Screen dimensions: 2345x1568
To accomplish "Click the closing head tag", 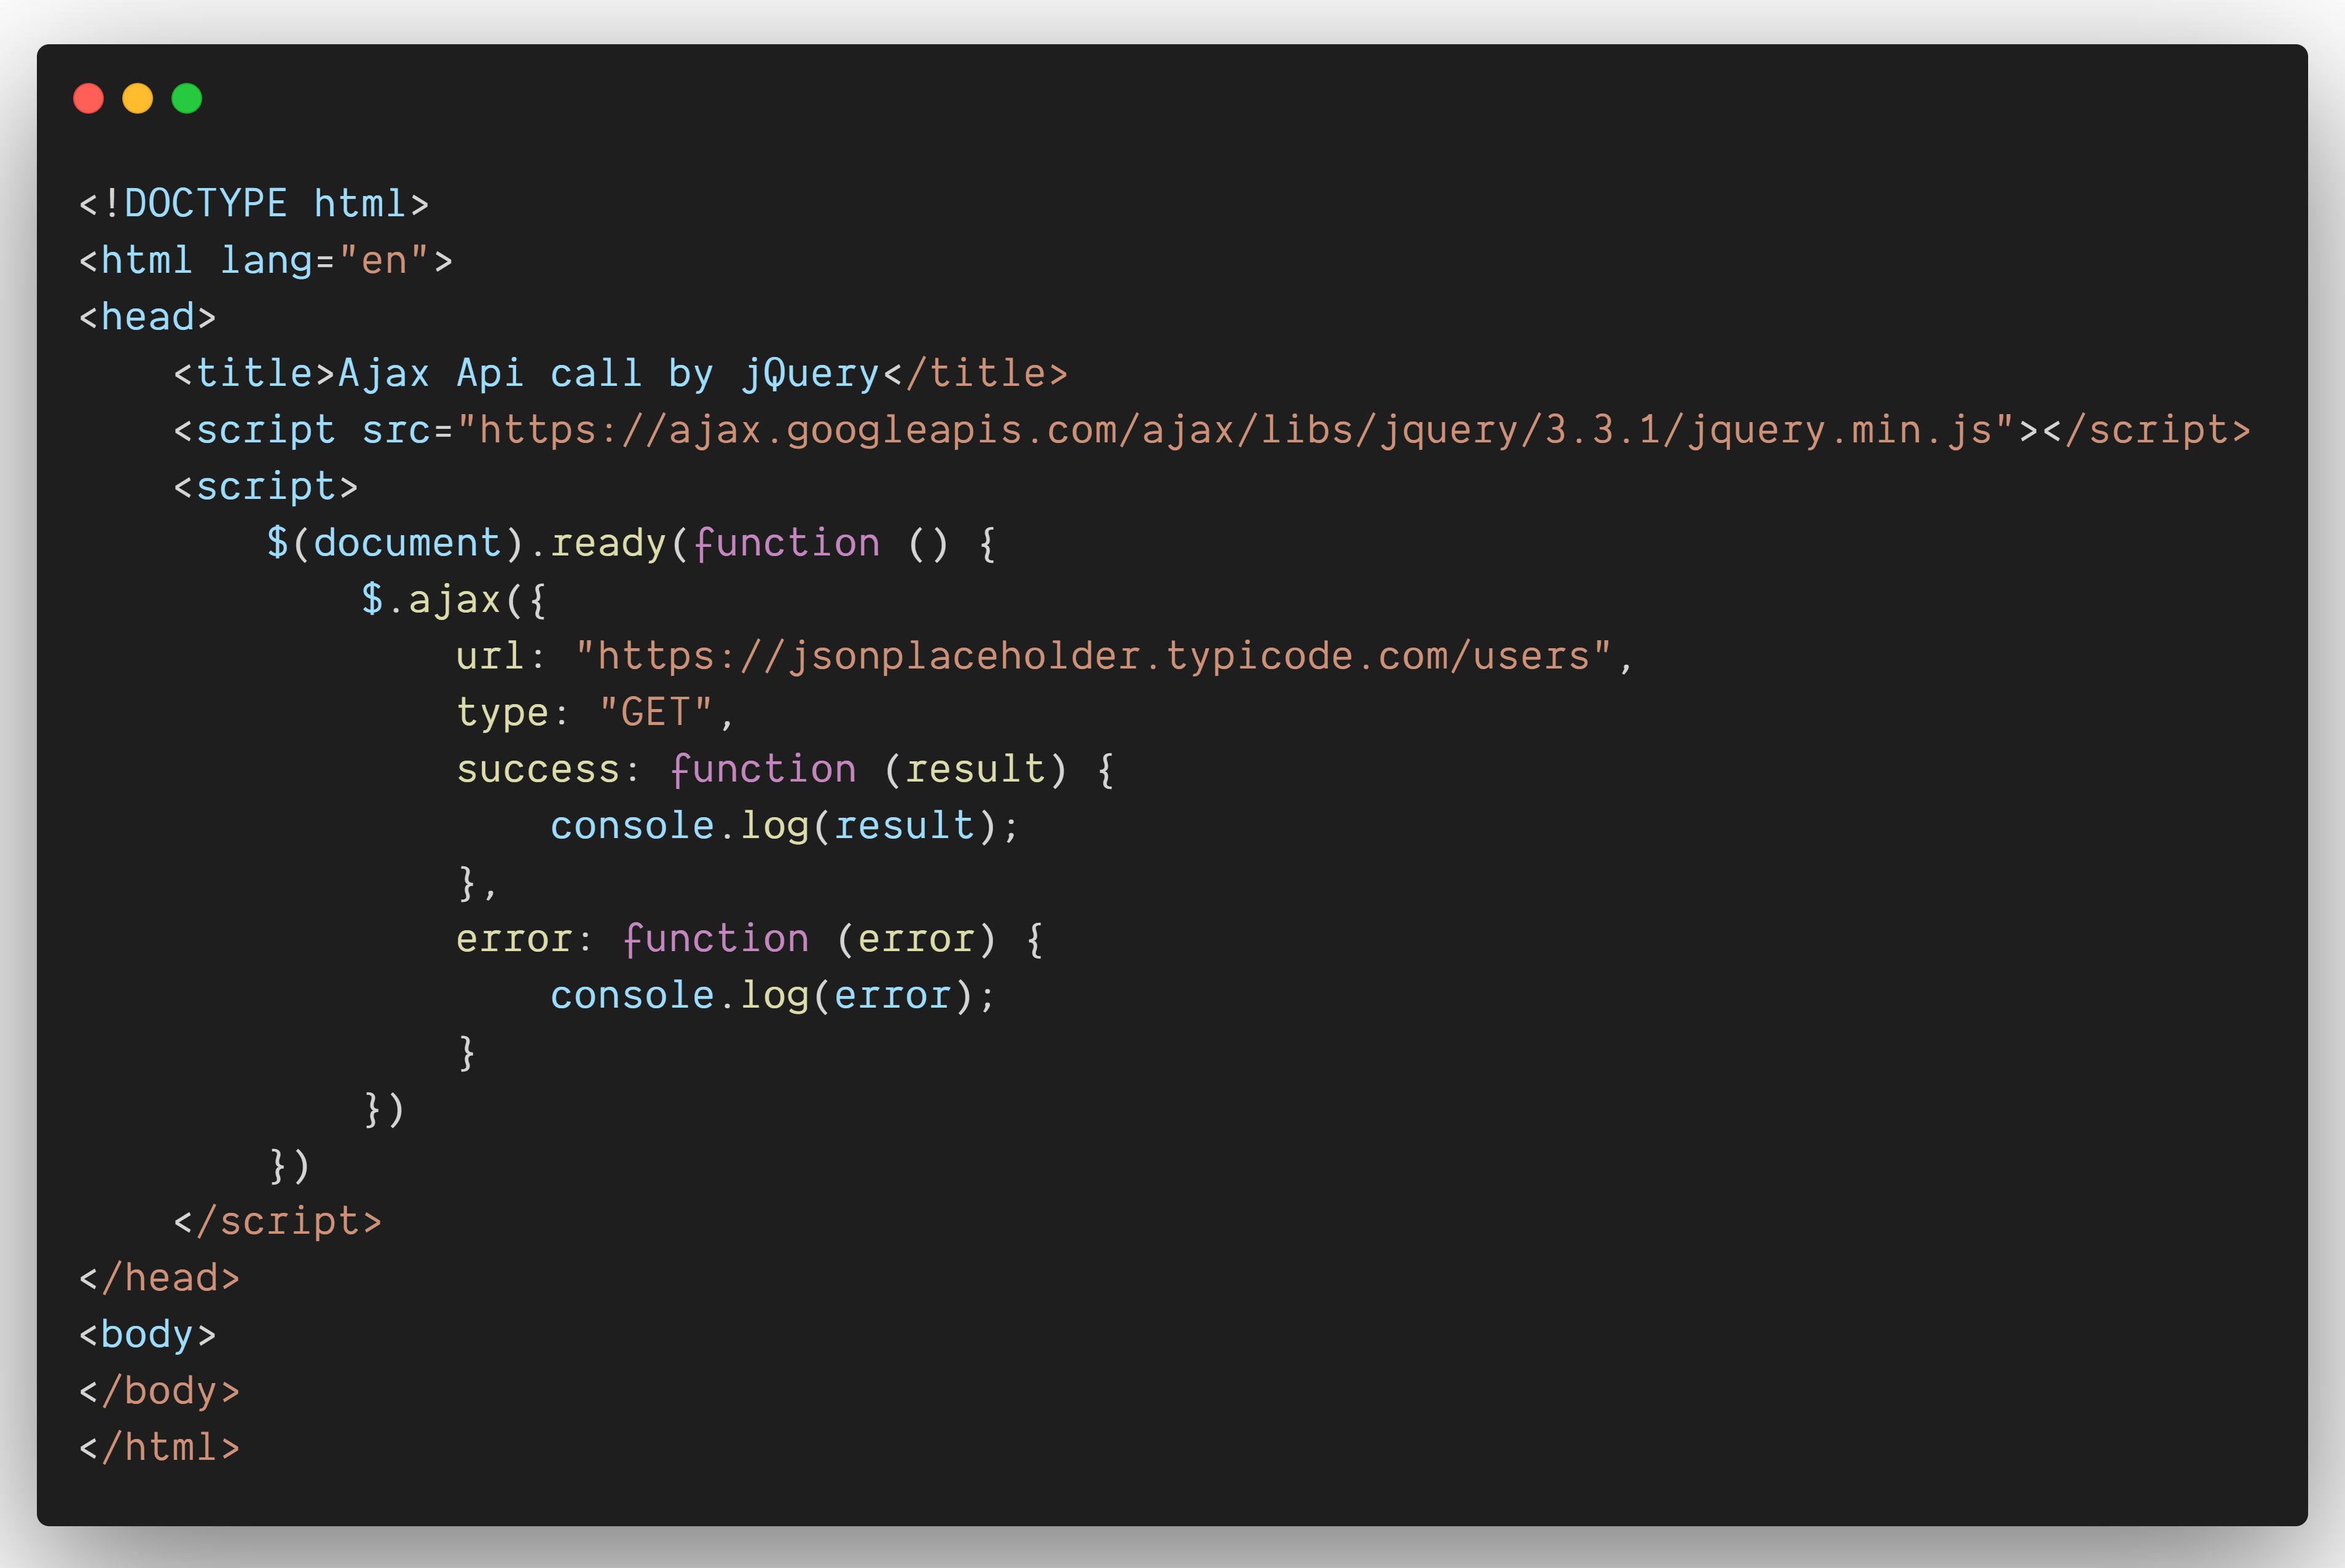I will (160, 1277).
